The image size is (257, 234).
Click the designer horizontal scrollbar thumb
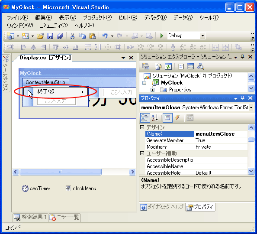pos(61,172)
